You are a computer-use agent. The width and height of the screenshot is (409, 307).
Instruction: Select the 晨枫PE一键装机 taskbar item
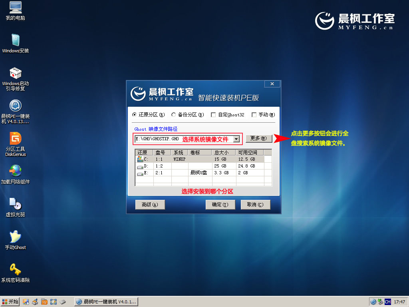[106, 302]
